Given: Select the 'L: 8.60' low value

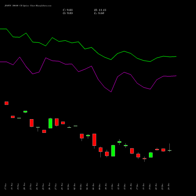Looking at the screenshot, I should pos(99,13).
